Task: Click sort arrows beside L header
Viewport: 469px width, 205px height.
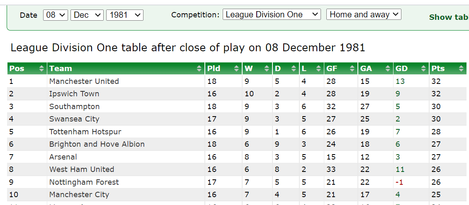Action: pos(318,69)
